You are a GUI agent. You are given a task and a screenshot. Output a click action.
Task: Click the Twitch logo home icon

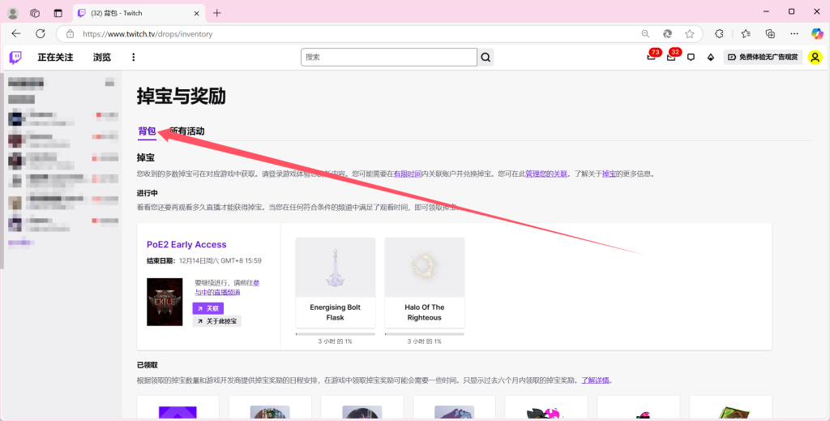click(15, 58)
